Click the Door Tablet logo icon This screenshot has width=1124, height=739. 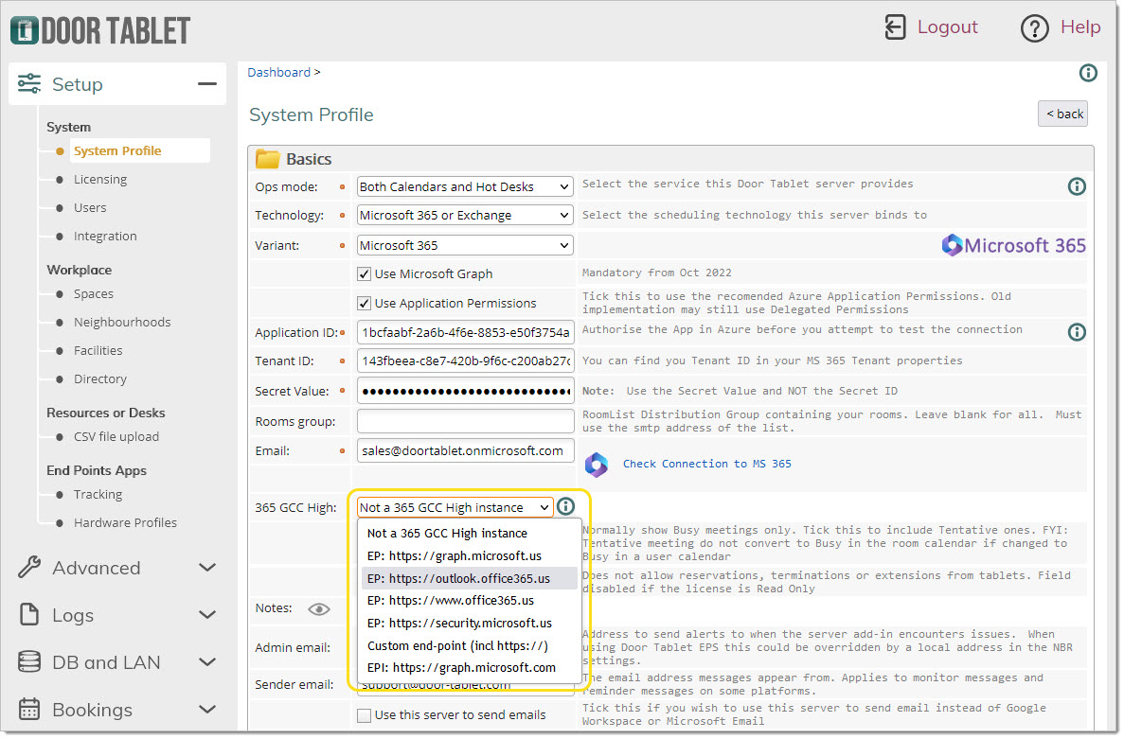tap(25, 31)
